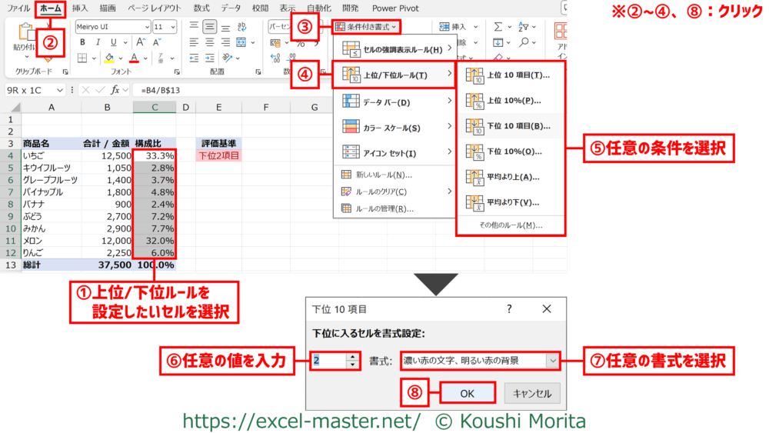The height and width of the screenshot is (433, 769).
Task: Expand the 書式 format combo box
Action: [x=552, y=360]
